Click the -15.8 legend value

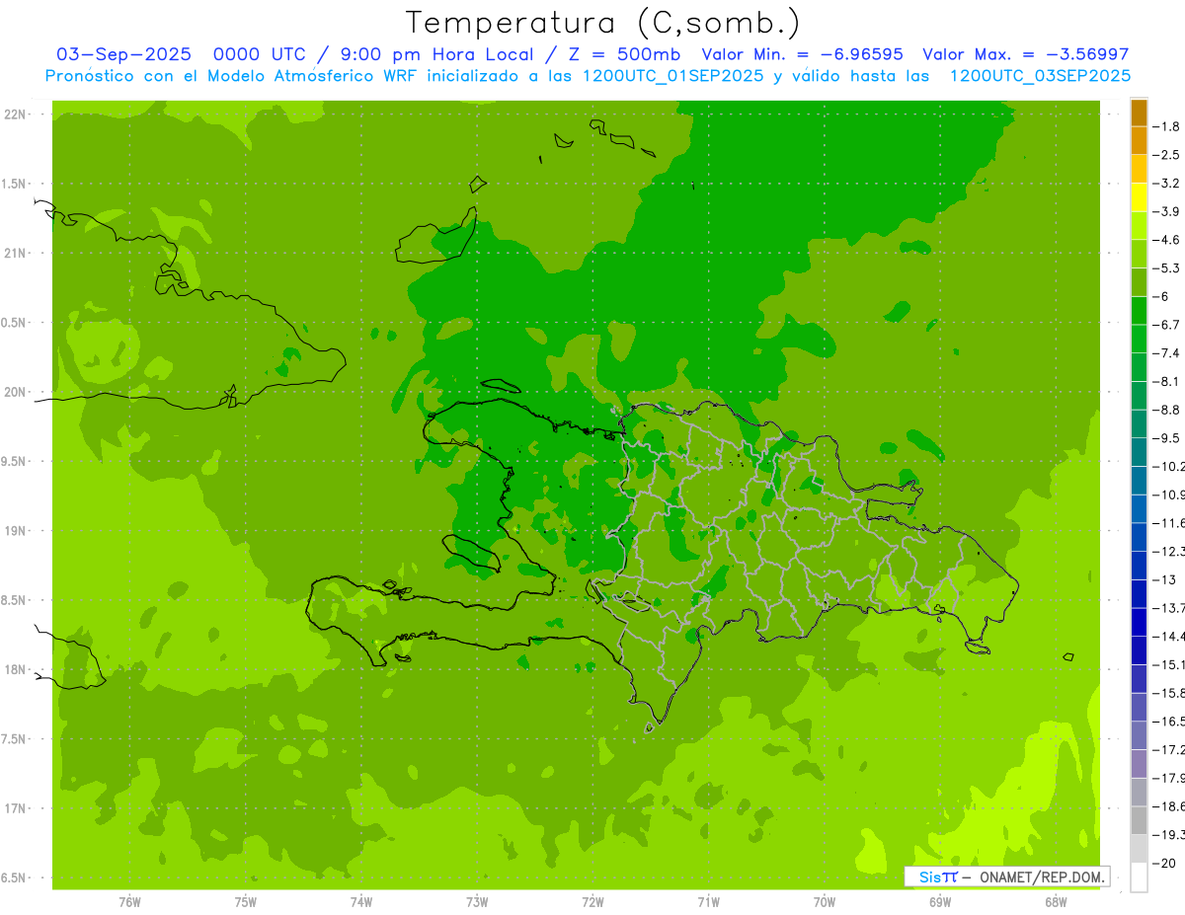click(1169, 693)
